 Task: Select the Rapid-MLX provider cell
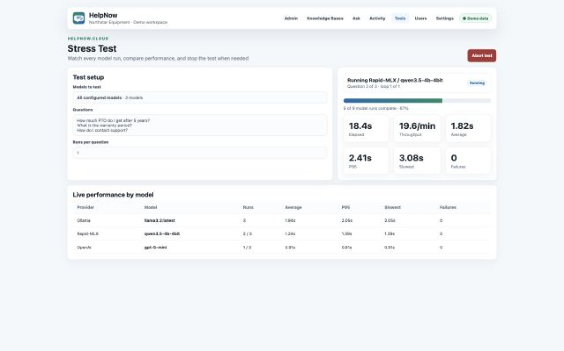[88, 234]
